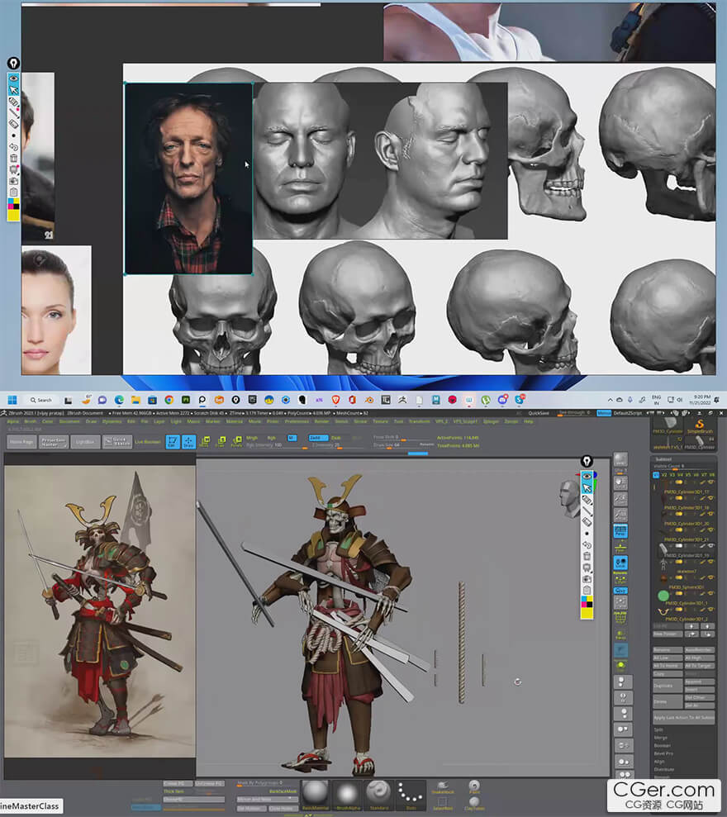Open the BasicMaterial material picker
The height and width of the screenshot is (817, 727).
tap(316, 796)
